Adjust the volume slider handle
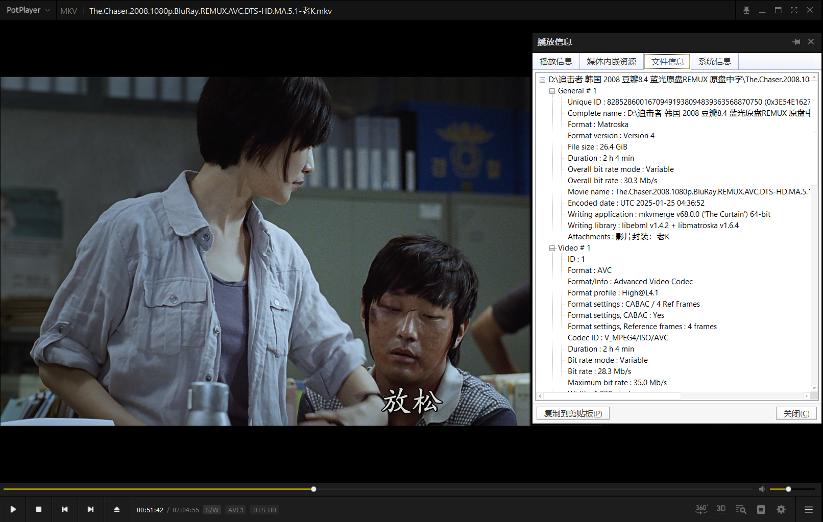823x522 pixels. click(788, 489)
